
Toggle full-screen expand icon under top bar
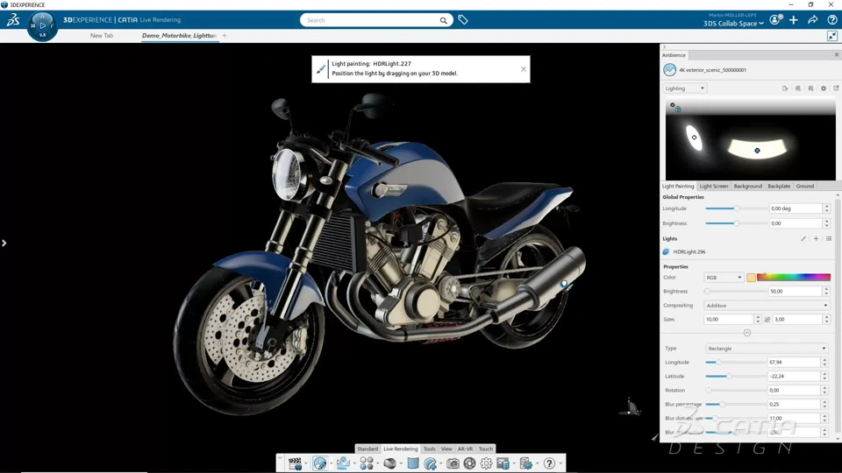[x=832, y=36]
